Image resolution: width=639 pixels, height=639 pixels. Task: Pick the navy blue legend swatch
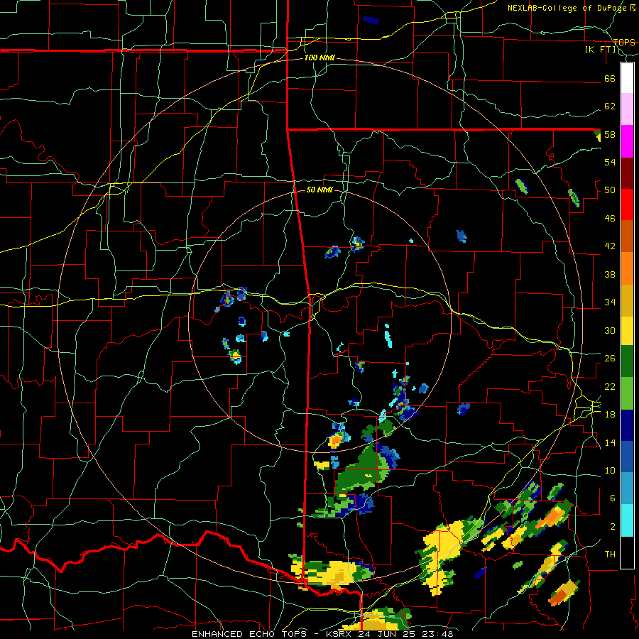pos(627,425)
